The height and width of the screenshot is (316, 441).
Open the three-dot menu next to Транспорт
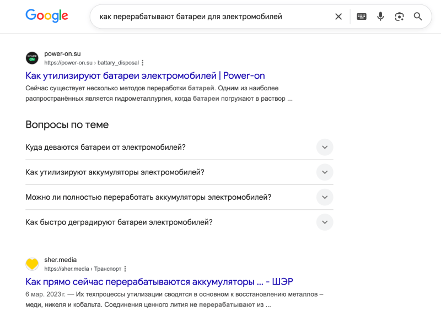point(125,269)
